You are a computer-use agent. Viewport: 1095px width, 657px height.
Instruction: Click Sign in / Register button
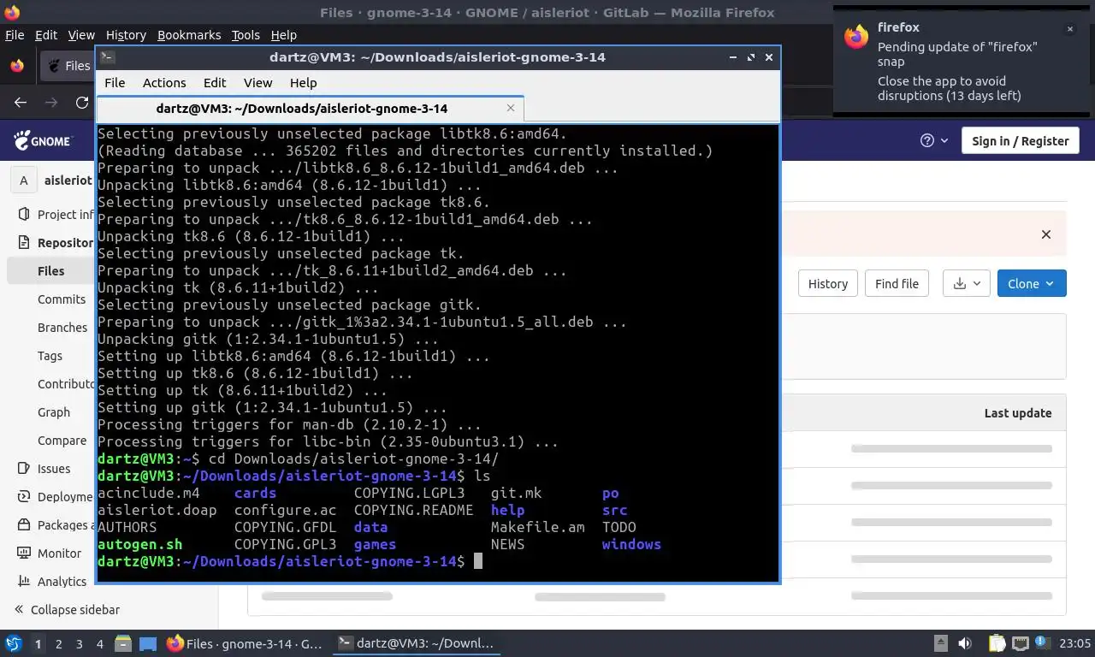click(1020, 141)
